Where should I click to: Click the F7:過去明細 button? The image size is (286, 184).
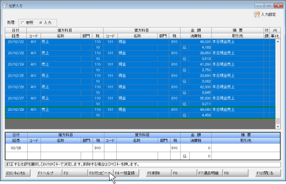[x=210, y=173]
